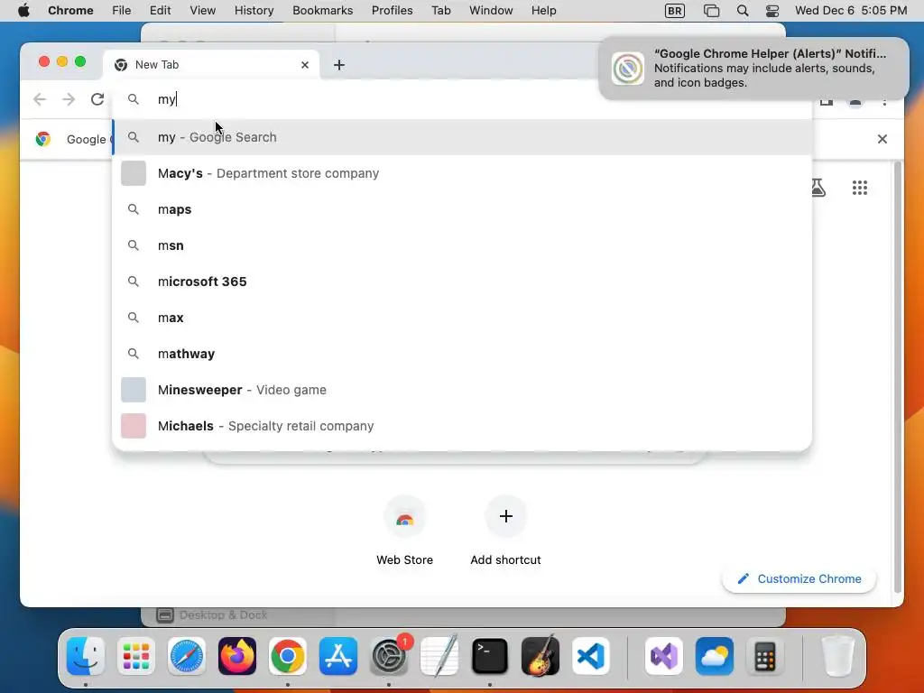Open Spotlight search in menu bar
The image size is (924, 693).
point(743,11)
